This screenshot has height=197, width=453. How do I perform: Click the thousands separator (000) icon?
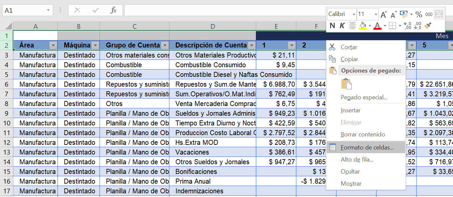click(x=429, y=14)
